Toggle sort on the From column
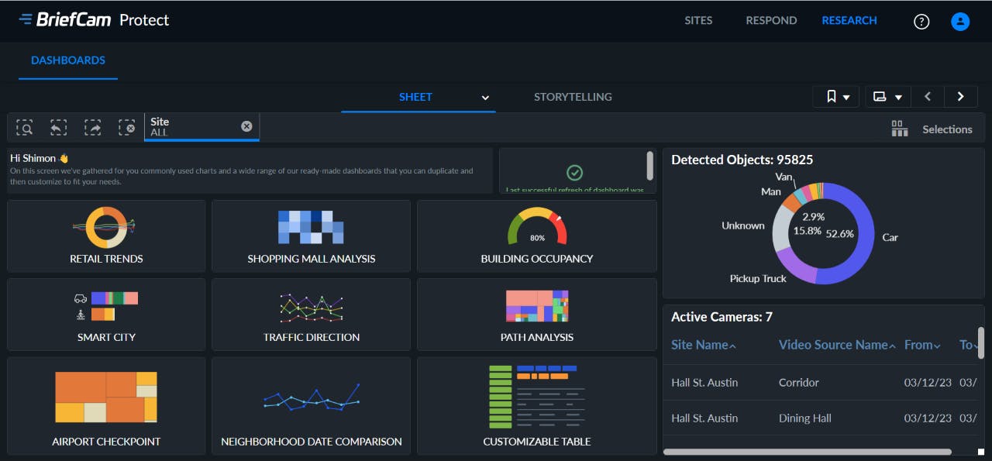Image resolution: width=992 pixels, height=461 pixels. point(921,344)
